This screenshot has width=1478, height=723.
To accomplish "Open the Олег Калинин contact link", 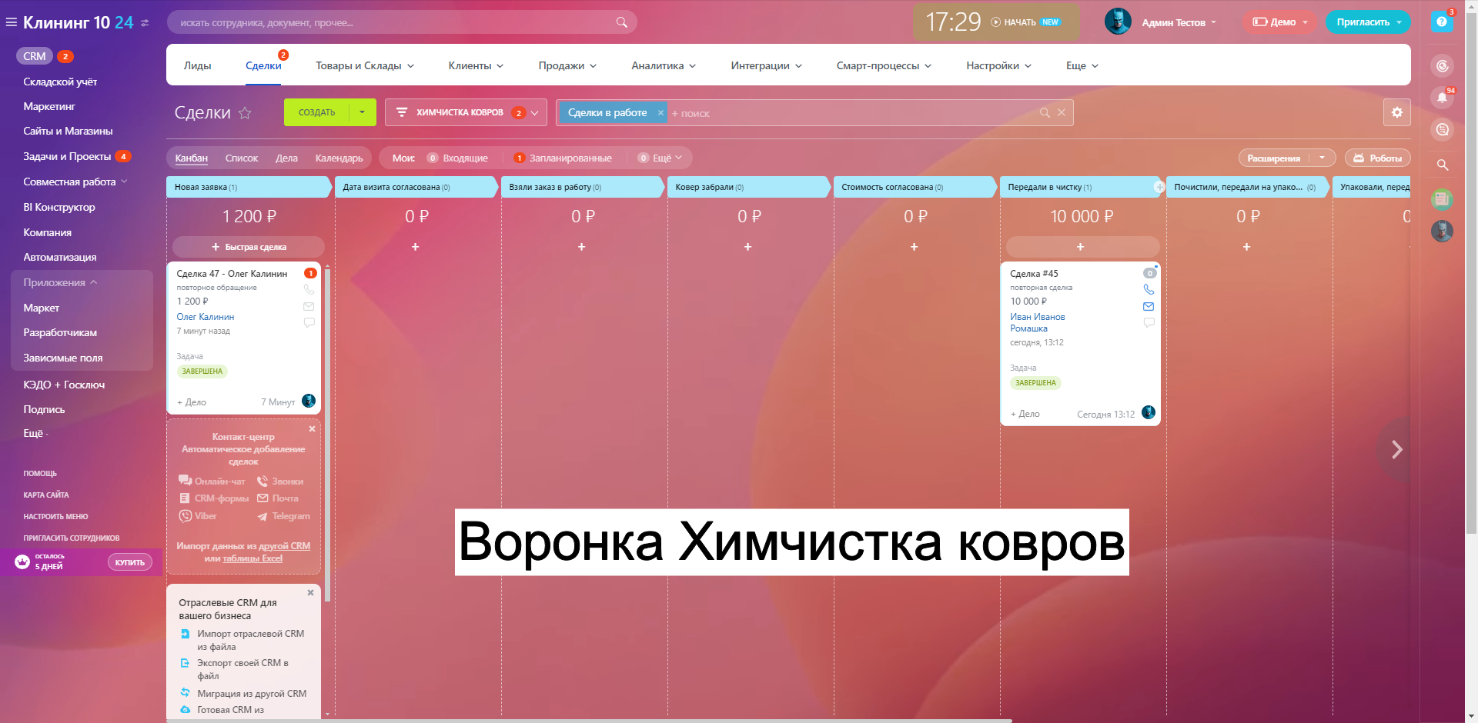I will [206, 317].
